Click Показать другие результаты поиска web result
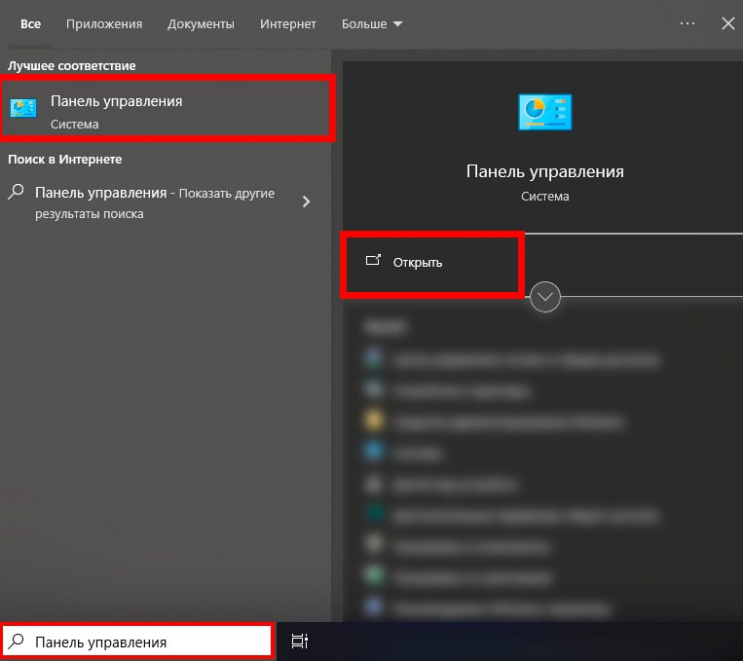743x661 pixels. click(x=156, y=202)
